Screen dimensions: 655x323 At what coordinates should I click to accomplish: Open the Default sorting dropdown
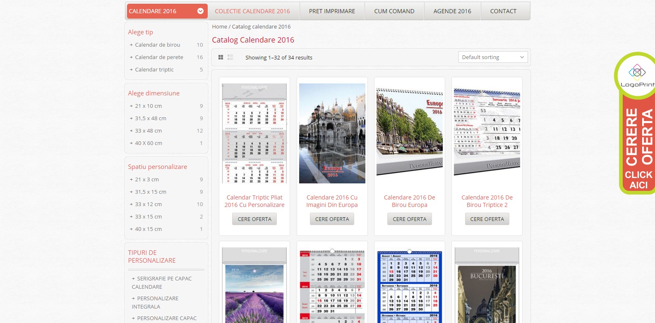point(492,57)
